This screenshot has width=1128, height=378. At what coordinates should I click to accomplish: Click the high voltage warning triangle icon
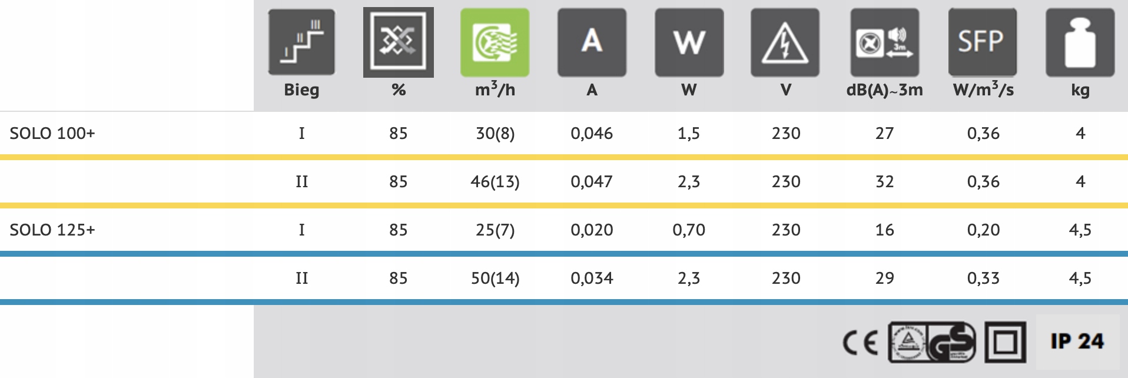[785, 42]
